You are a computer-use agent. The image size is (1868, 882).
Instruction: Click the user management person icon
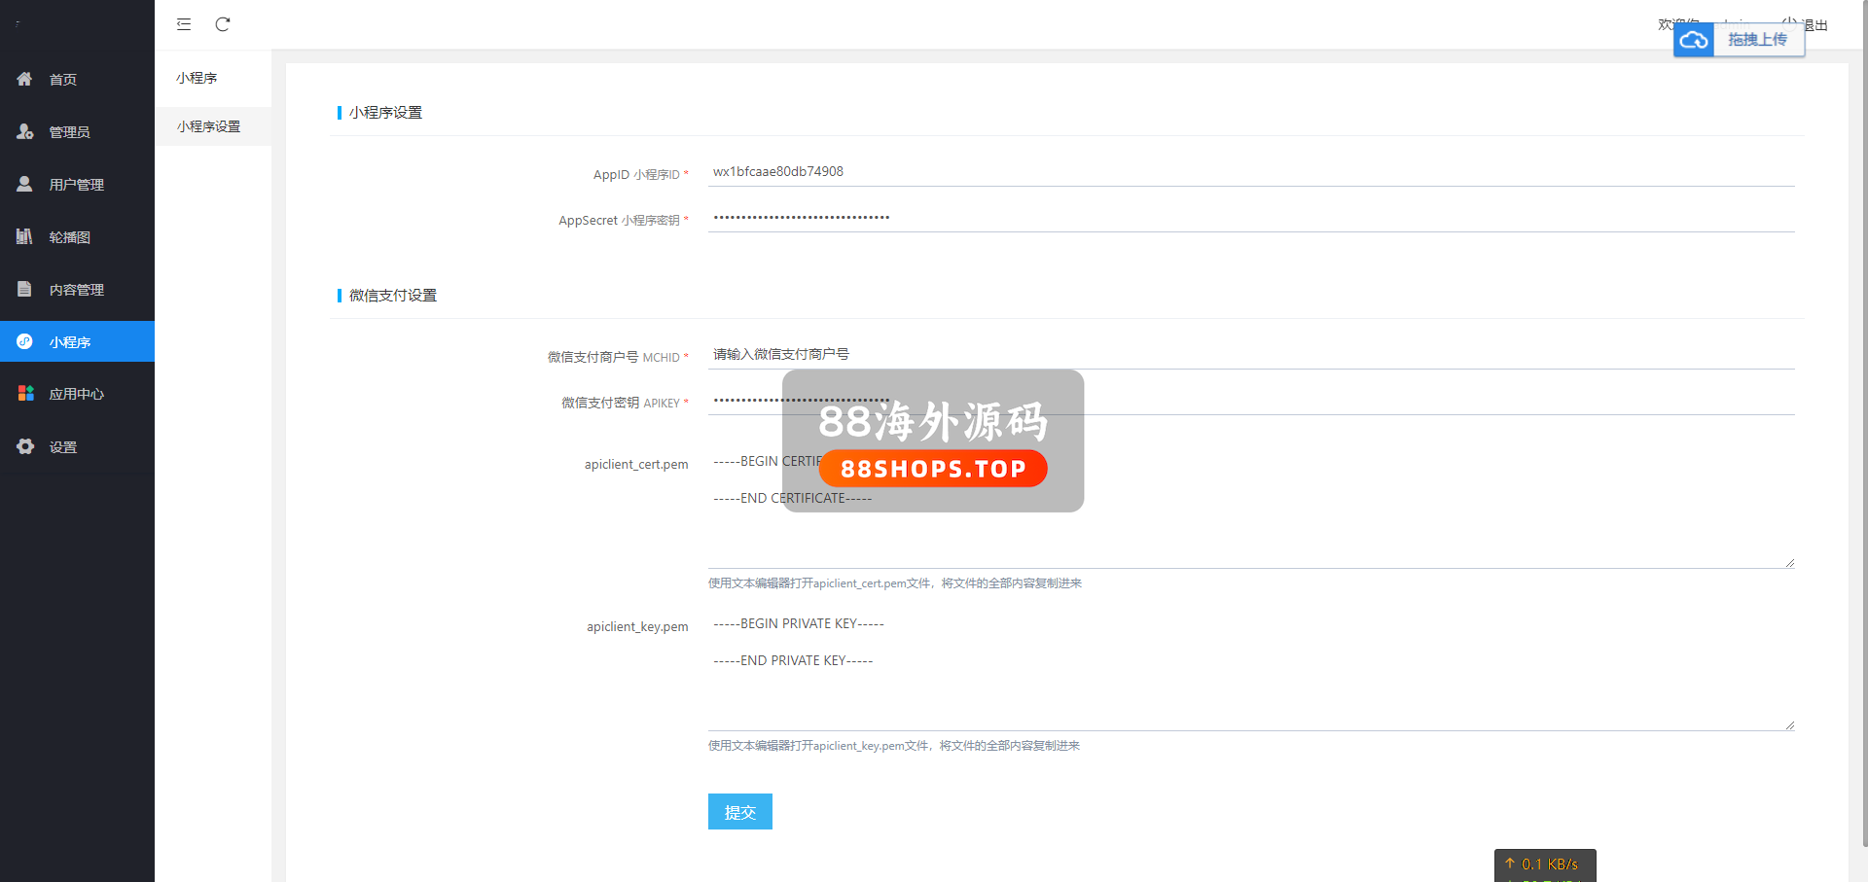click(24, 184)
